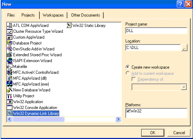Image resolution: width=193 pixels, height=139 pixels.
Task: Click the left scroll arrow of project list
Action: [x=10, y=119]
